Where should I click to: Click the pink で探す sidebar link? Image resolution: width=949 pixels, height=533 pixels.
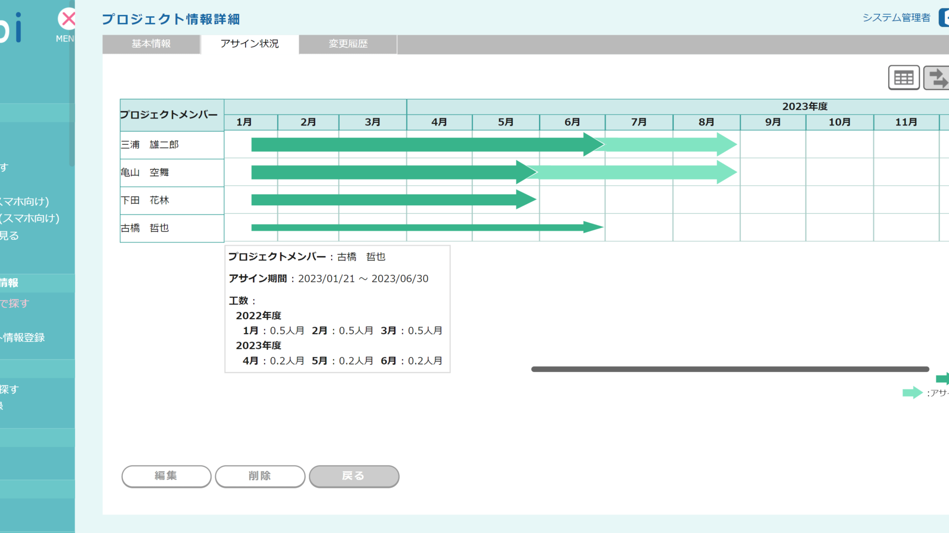pos(15,304)
